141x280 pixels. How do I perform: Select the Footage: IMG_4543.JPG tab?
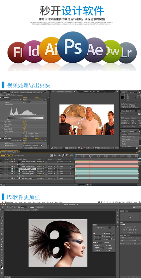(x=91, y=92)
